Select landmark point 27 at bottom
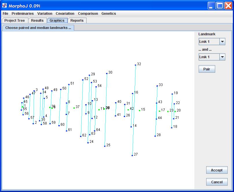The height and width of the screenshot is (192, 234). tap(132, 156)
